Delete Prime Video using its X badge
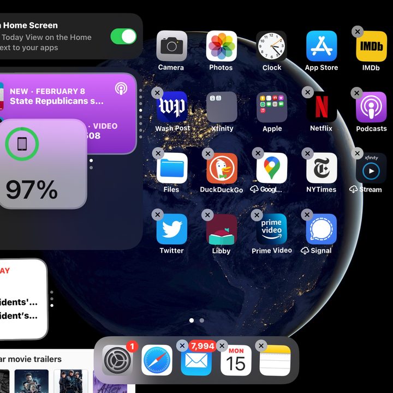Image resolution: width=393 pixels, height=393 pixels. point(257,215)
